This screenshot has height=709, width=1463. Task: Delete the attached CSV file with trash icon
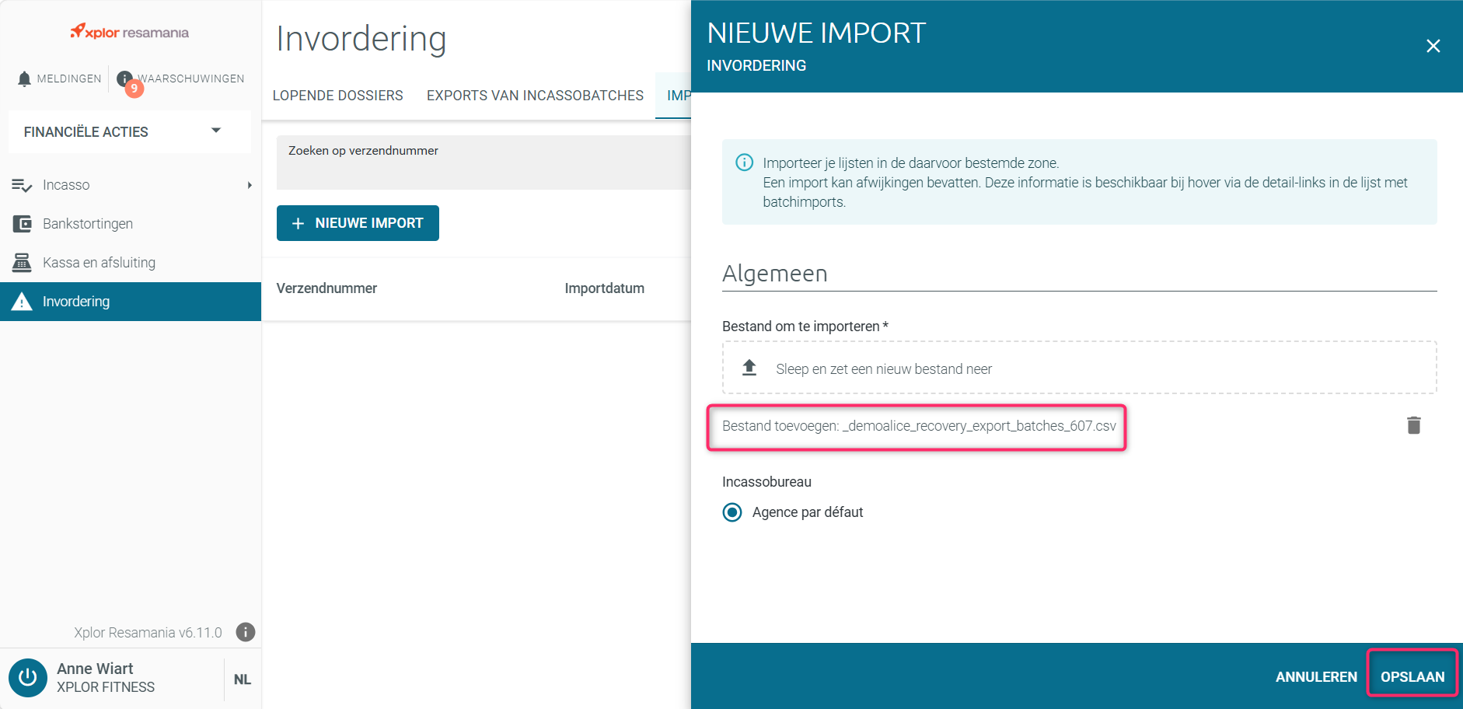[x=1413, y=425]
